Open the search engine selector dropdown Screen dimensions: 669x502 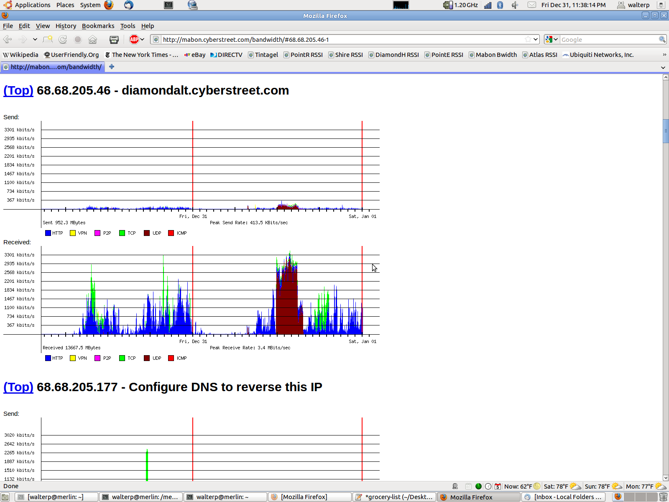click(552, 39)
